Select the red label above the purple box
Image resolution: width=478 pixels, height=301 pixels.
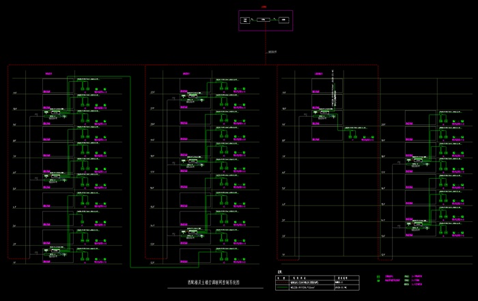pyautogui.click(x=264, y=7)
